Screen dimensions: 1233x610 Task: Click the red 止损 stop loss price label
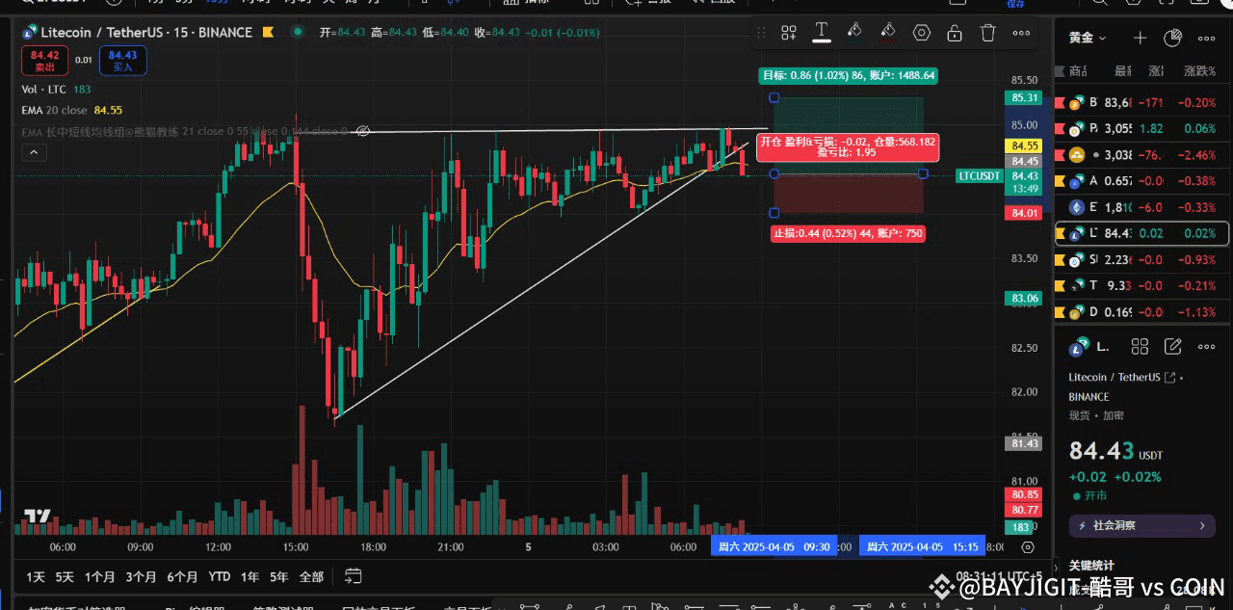coord(847,233)
